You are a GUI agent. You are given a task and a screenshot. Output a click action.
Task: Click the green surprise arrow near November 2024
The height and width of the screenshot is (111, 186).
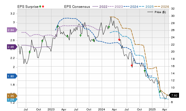[145, 71]
